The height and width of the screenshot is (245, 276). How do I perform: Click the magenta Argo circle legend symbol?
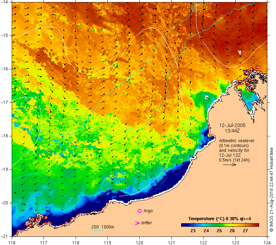tap(139, 211)
